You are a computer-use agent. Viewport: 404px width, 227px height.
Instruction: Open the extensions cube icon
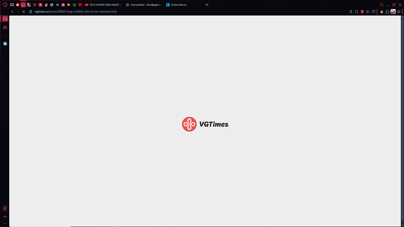(388, 12)
